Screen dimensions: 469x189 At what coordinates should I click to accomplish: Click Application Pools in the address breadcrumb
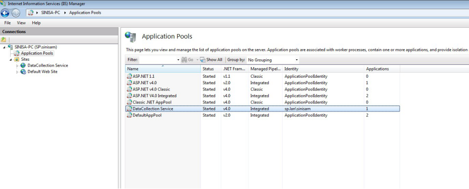click(x=85, y=13)
